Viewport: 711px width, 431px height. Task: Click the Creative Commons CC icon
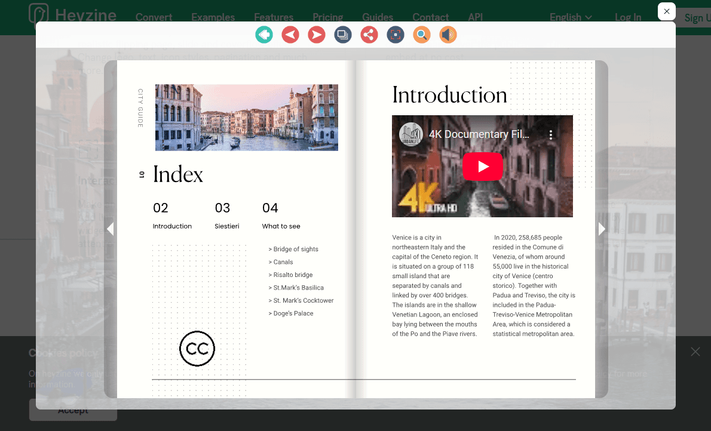197,349
